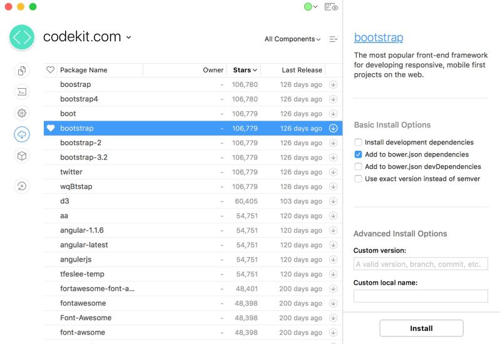500x344 pixels.
Task: Select the font-awsome package row
Action: tap(193, 333)
